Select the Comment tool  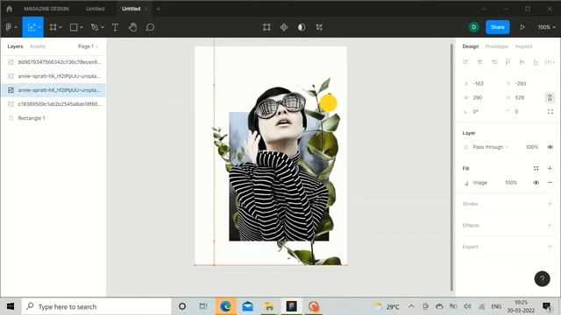tap(150, 27)
